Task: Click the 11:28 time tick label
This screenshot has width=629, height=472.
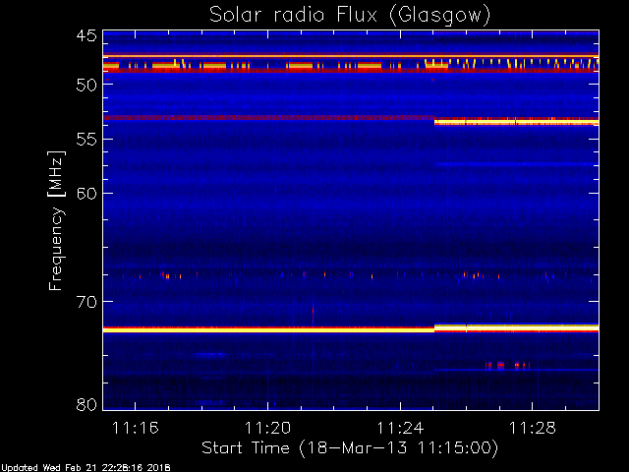Action: [x=533, y=428]
